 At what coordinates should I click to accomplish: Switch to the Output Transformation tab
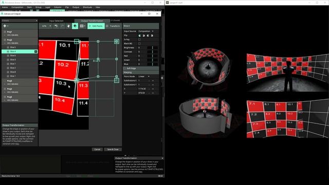click(92, 21)
